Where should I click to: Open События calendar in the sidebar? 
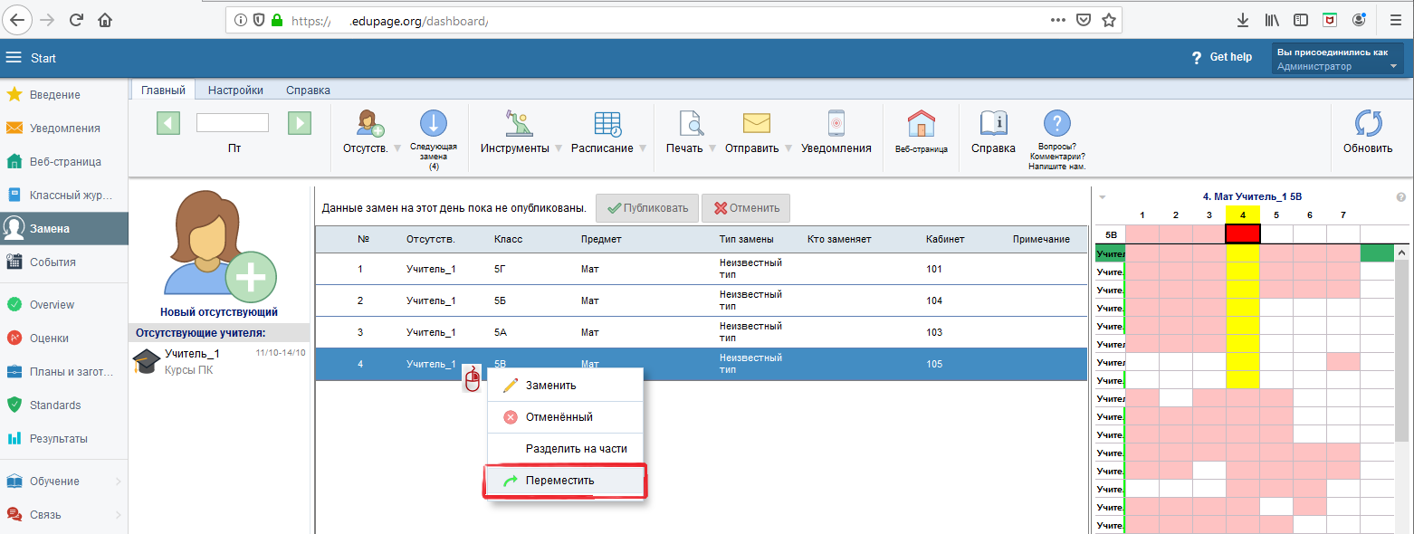pyautogui.click(x=63, y=262)
